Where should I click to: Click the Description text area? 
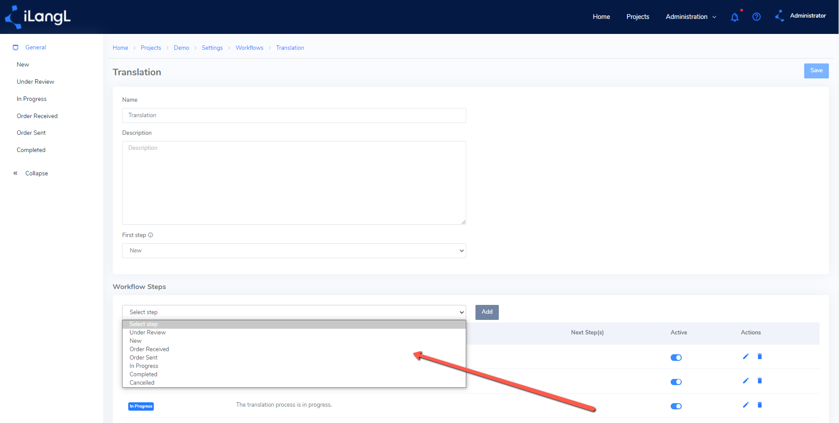tap(294, 183)
